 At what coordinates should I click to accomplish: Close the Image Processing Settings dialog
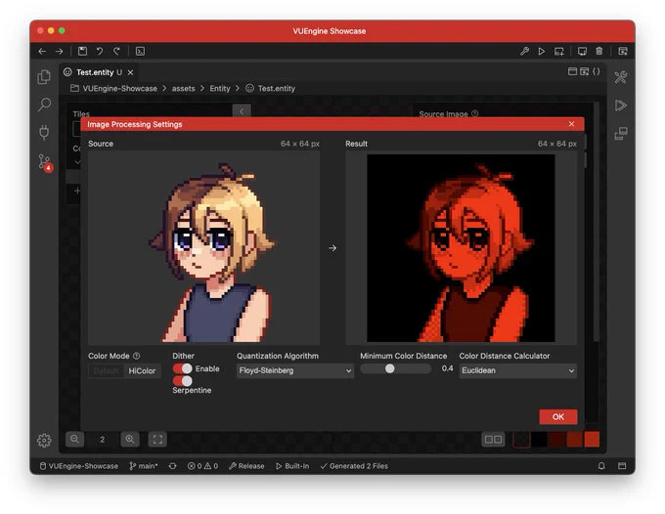[571, 124]
